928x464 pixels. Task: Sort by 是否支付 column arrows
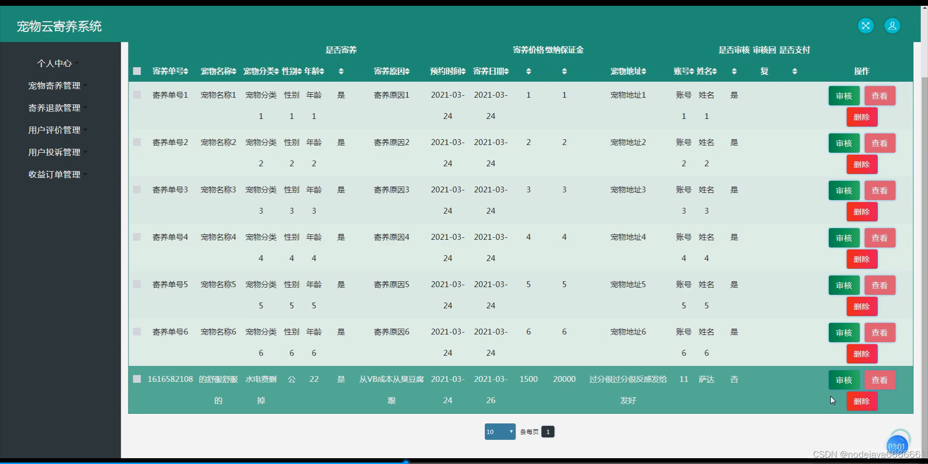[x=795, y=72]
